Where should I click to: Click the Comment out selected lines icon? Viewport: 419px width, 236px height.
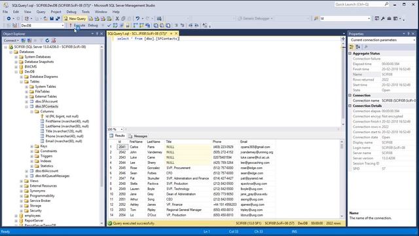[x=176, y=26]
